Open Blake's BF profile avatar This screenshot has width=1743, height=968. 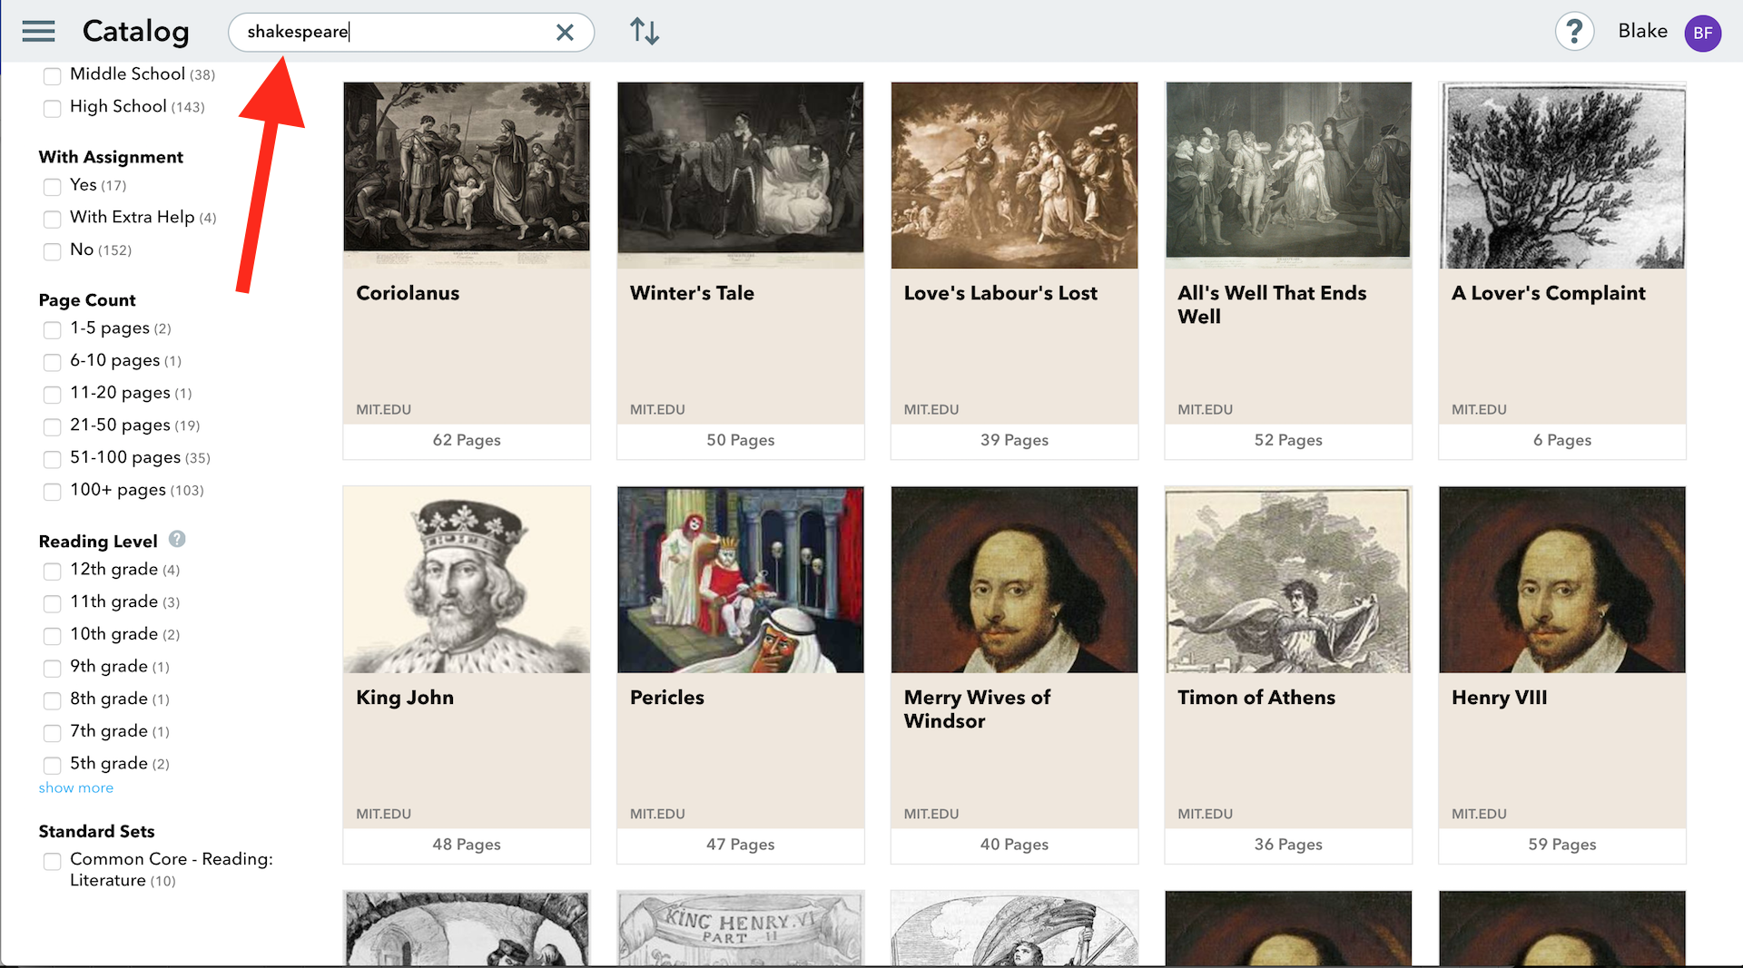point(1702,34)
